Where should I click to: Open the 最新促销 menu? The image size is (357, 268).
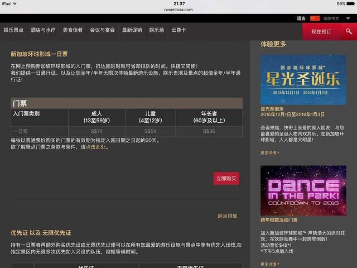pyautogui.click(x=132, y=30)
